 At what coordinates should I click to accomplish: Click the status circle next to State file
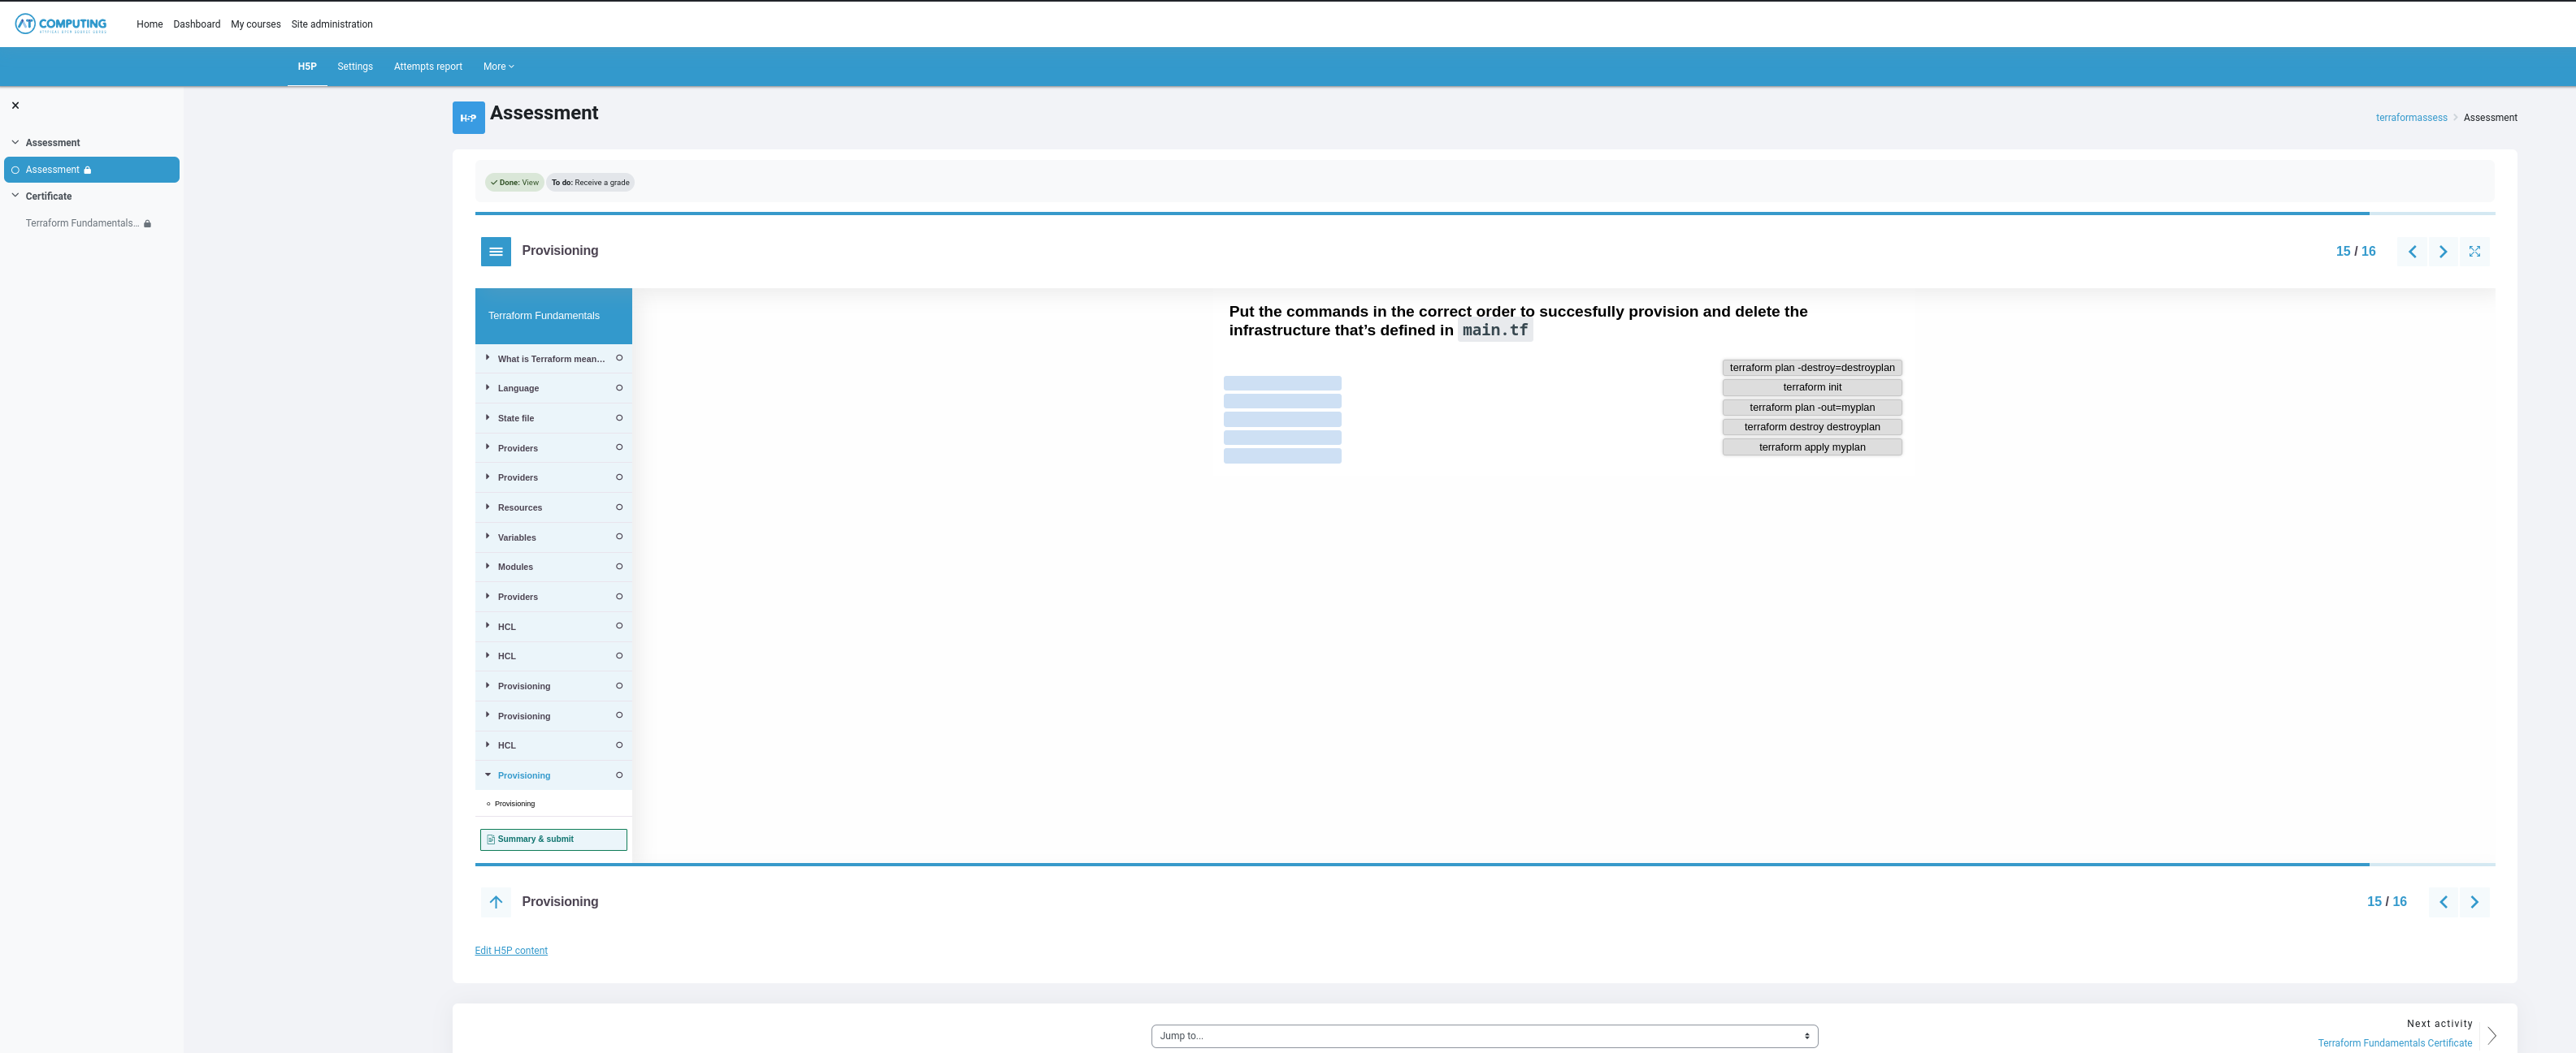[619, 417]
